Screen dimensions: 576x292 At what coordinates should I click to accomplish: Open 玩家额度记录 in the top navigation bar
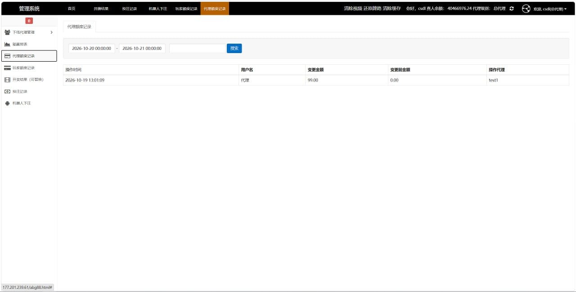tap(186, 9)
